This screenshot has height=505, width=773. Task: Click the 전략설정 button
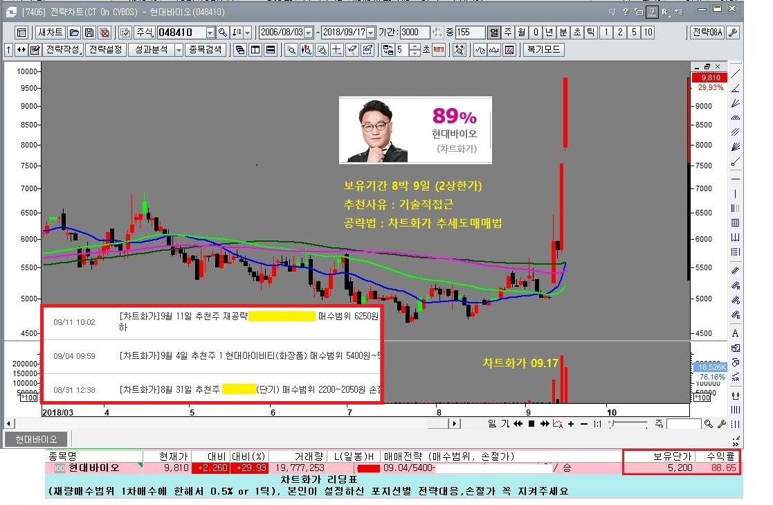tap(105, 50)
